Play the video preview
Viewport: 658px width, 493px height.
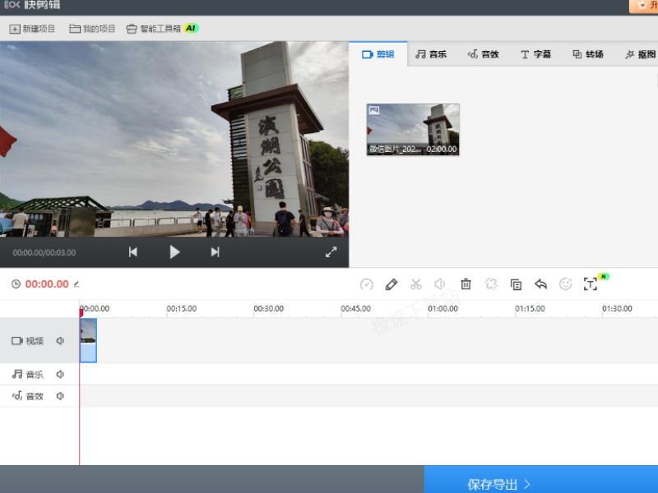tap(174, 252)
